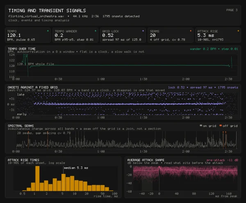This screenshot has width=246, height=203.
Task: Open the TEMPO 120.1 summary card
Action: pyautogui.click(x=28, y=35)
